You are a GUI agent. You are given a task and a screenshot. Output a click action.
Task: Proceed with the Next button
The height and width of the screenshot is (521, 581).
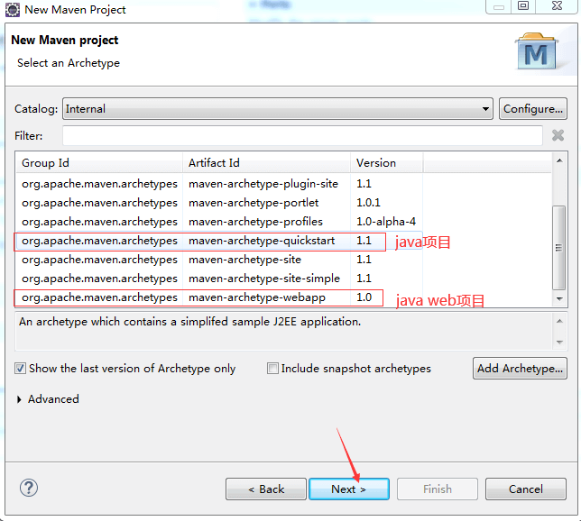pyautogui.click(x=349, y=489)
